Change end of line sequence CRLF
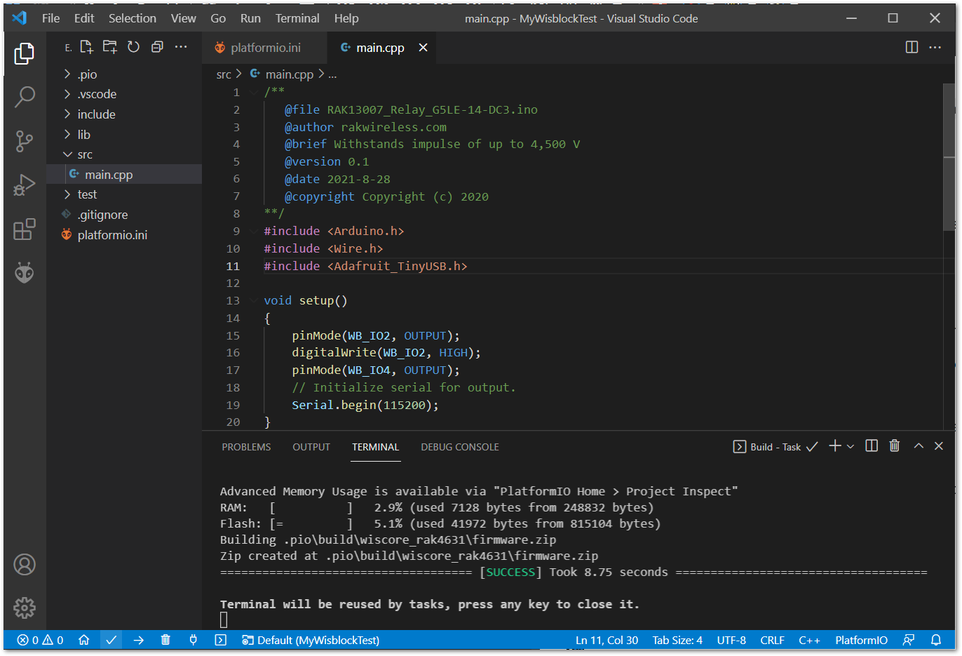This screenshot has height=656, width=962. point(773,640)
